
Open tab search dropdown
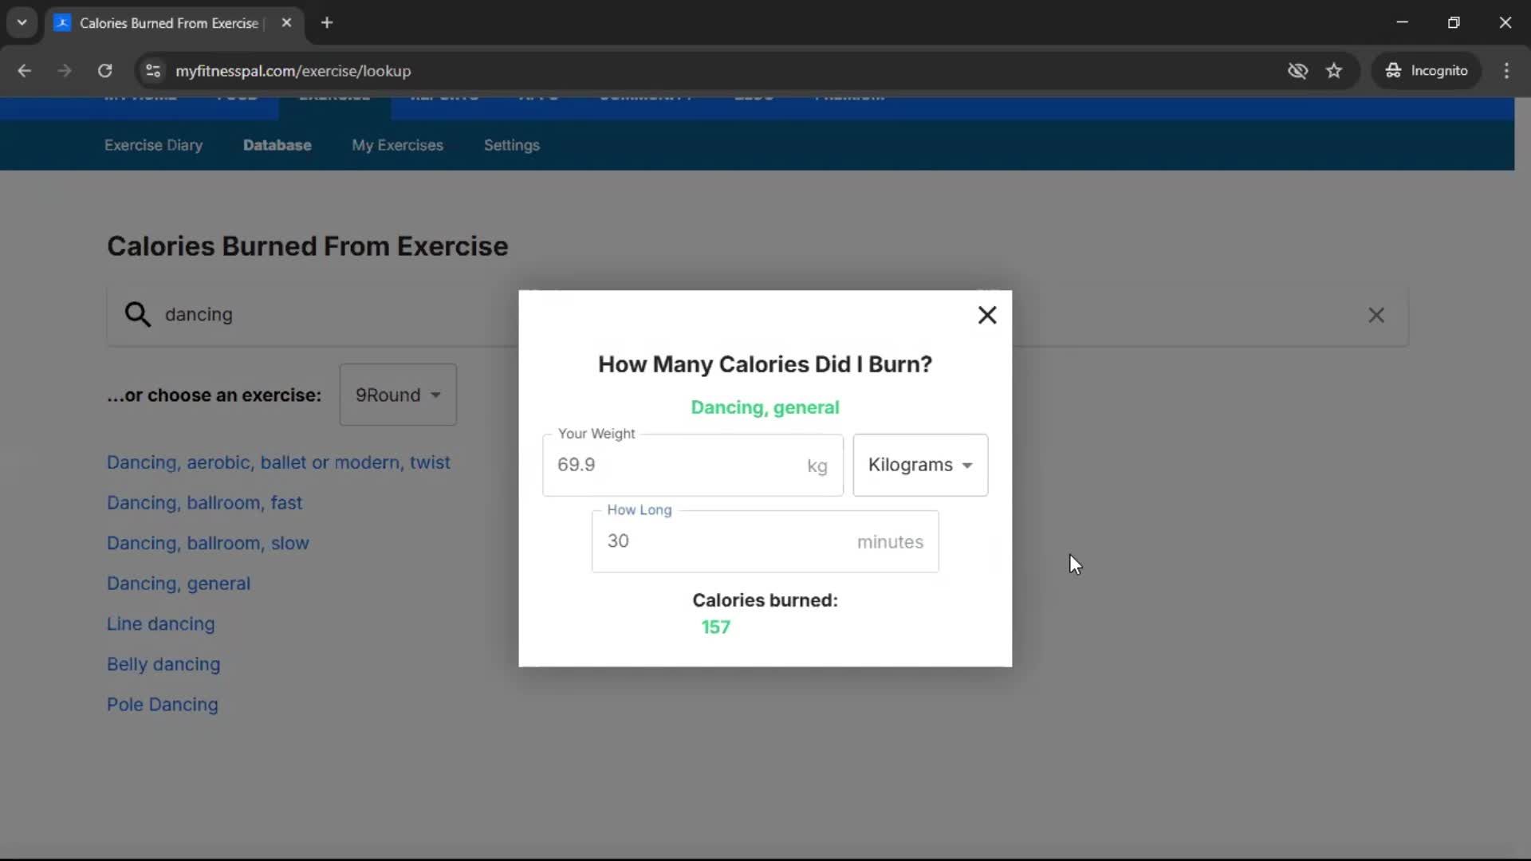pyautogui.click(x=22, y=22)
